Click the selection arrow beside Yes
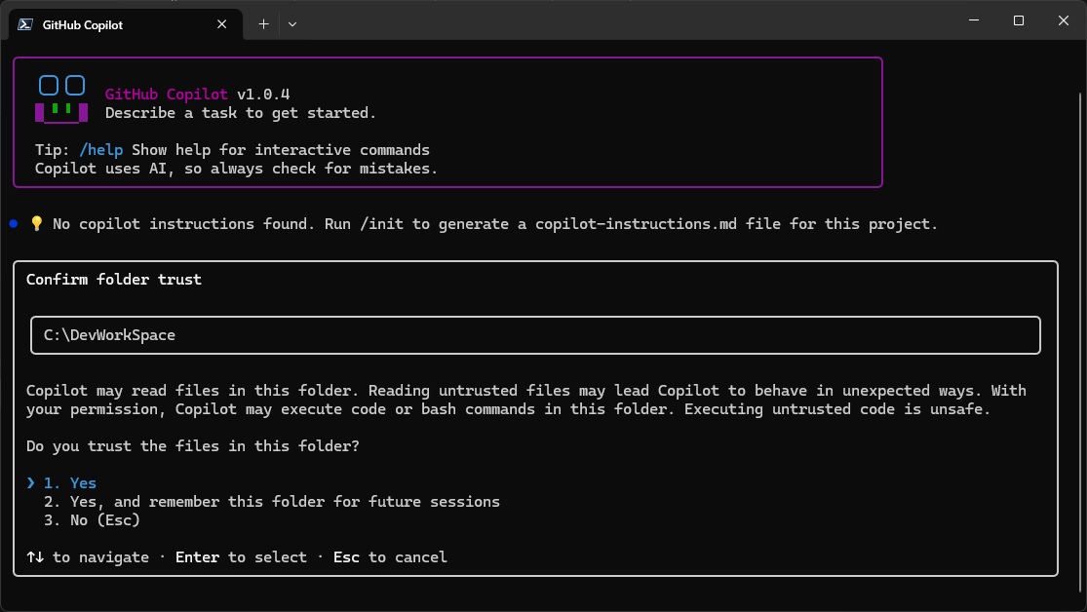This screenshot has height=612, width=1087. click(x=31, y=483)
